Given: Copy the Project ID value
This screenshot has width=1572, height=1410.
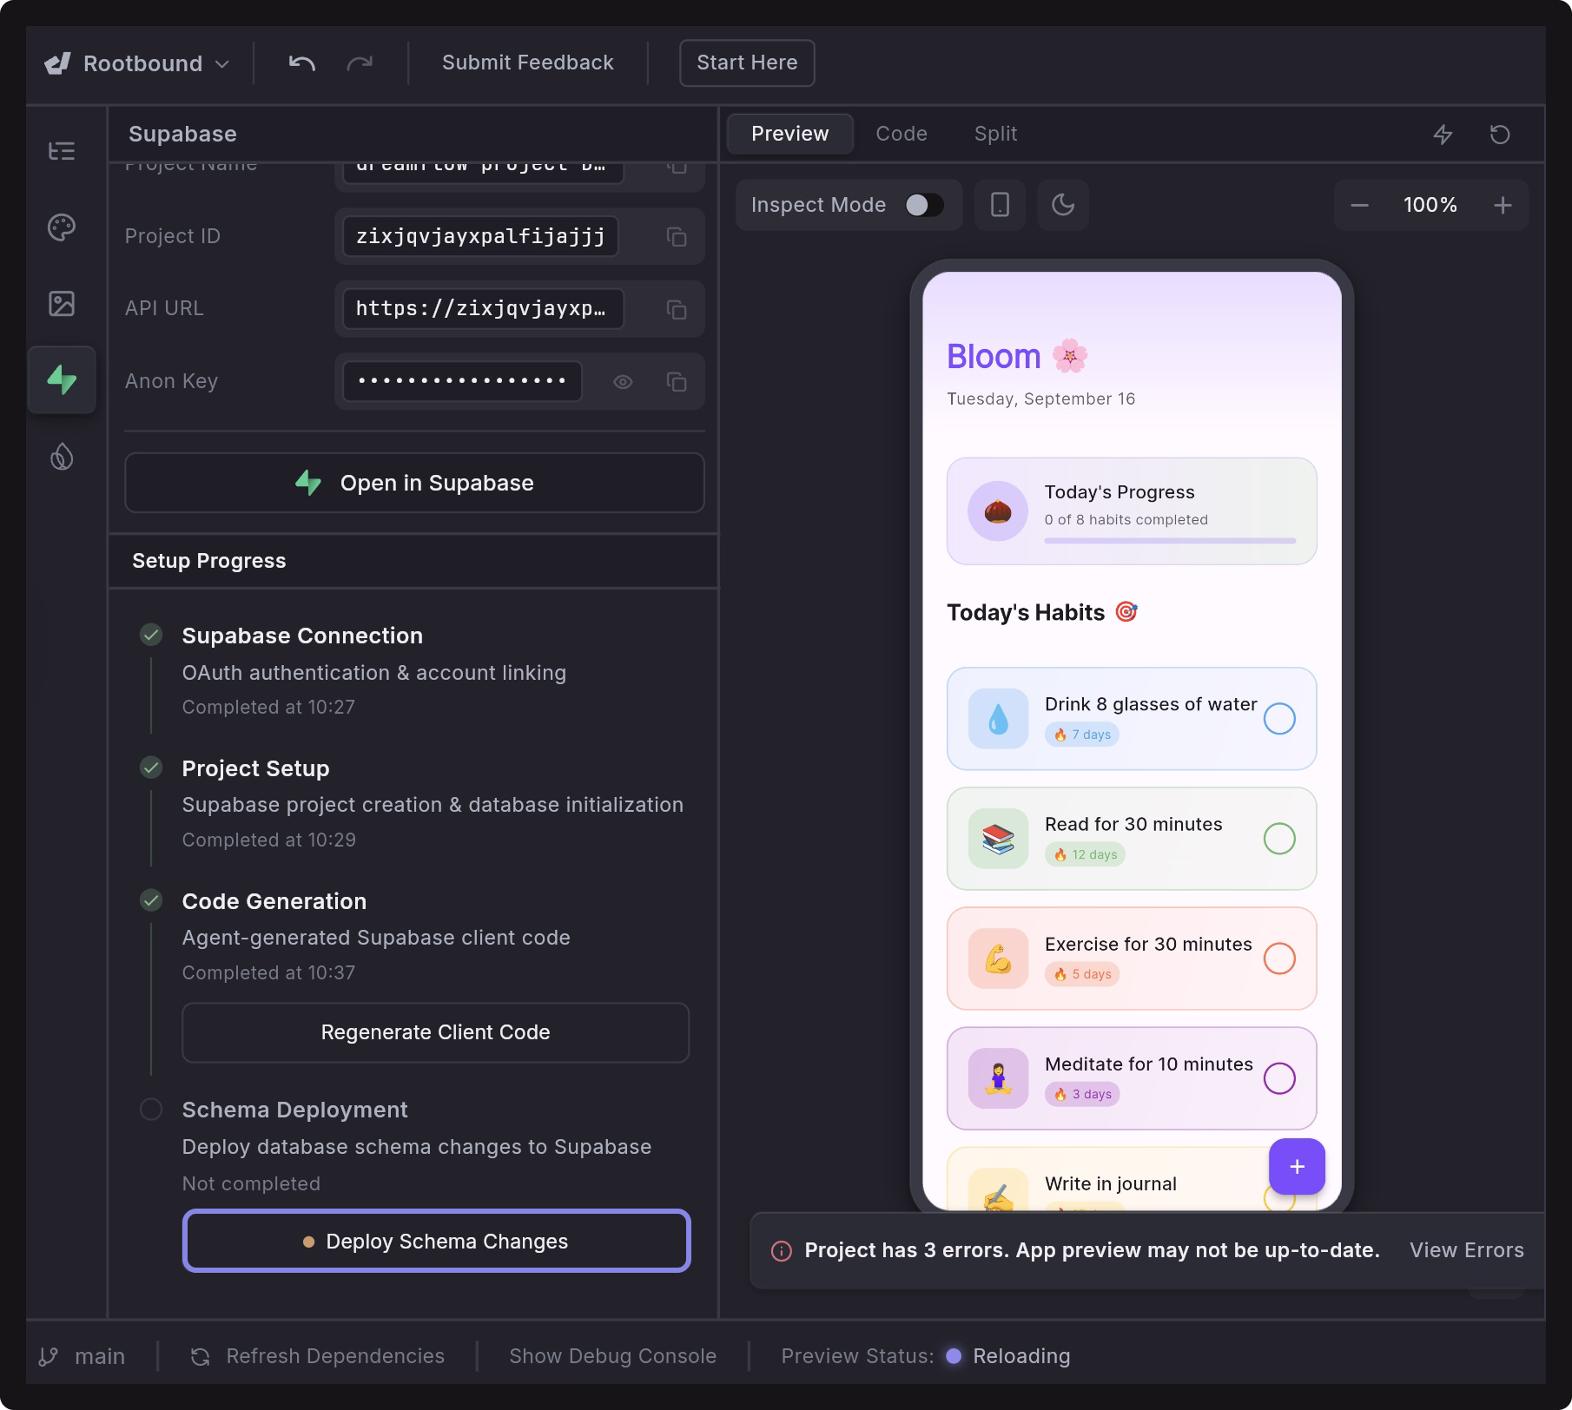Looking at the screenshot, I should (x=677, y=236).
